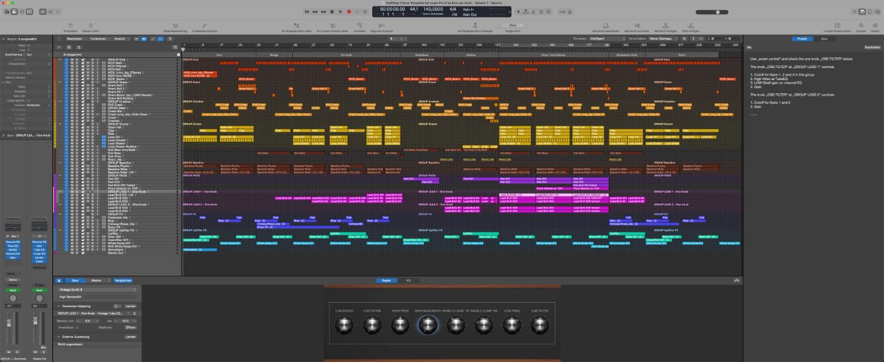Image resolution: width=884 pixels, height=362 pixels.
Task: Toggle the 1234 count-in button
Action: point(562,11)
